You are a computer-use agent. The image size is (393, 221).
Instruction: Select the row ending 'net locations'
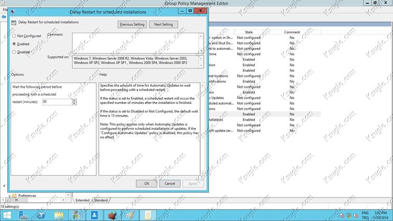(265, 76)
